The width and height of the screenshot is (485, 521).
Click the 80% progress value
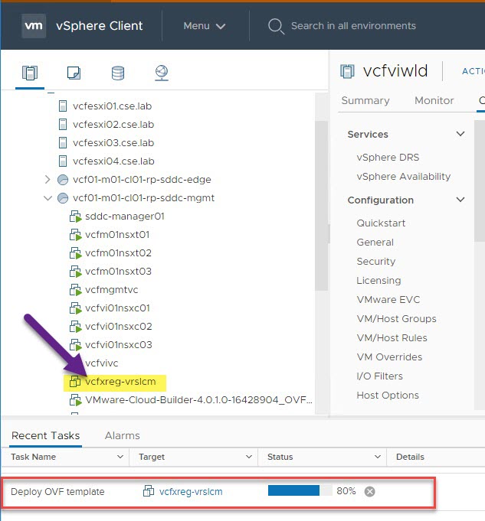(x=346, y=490)
